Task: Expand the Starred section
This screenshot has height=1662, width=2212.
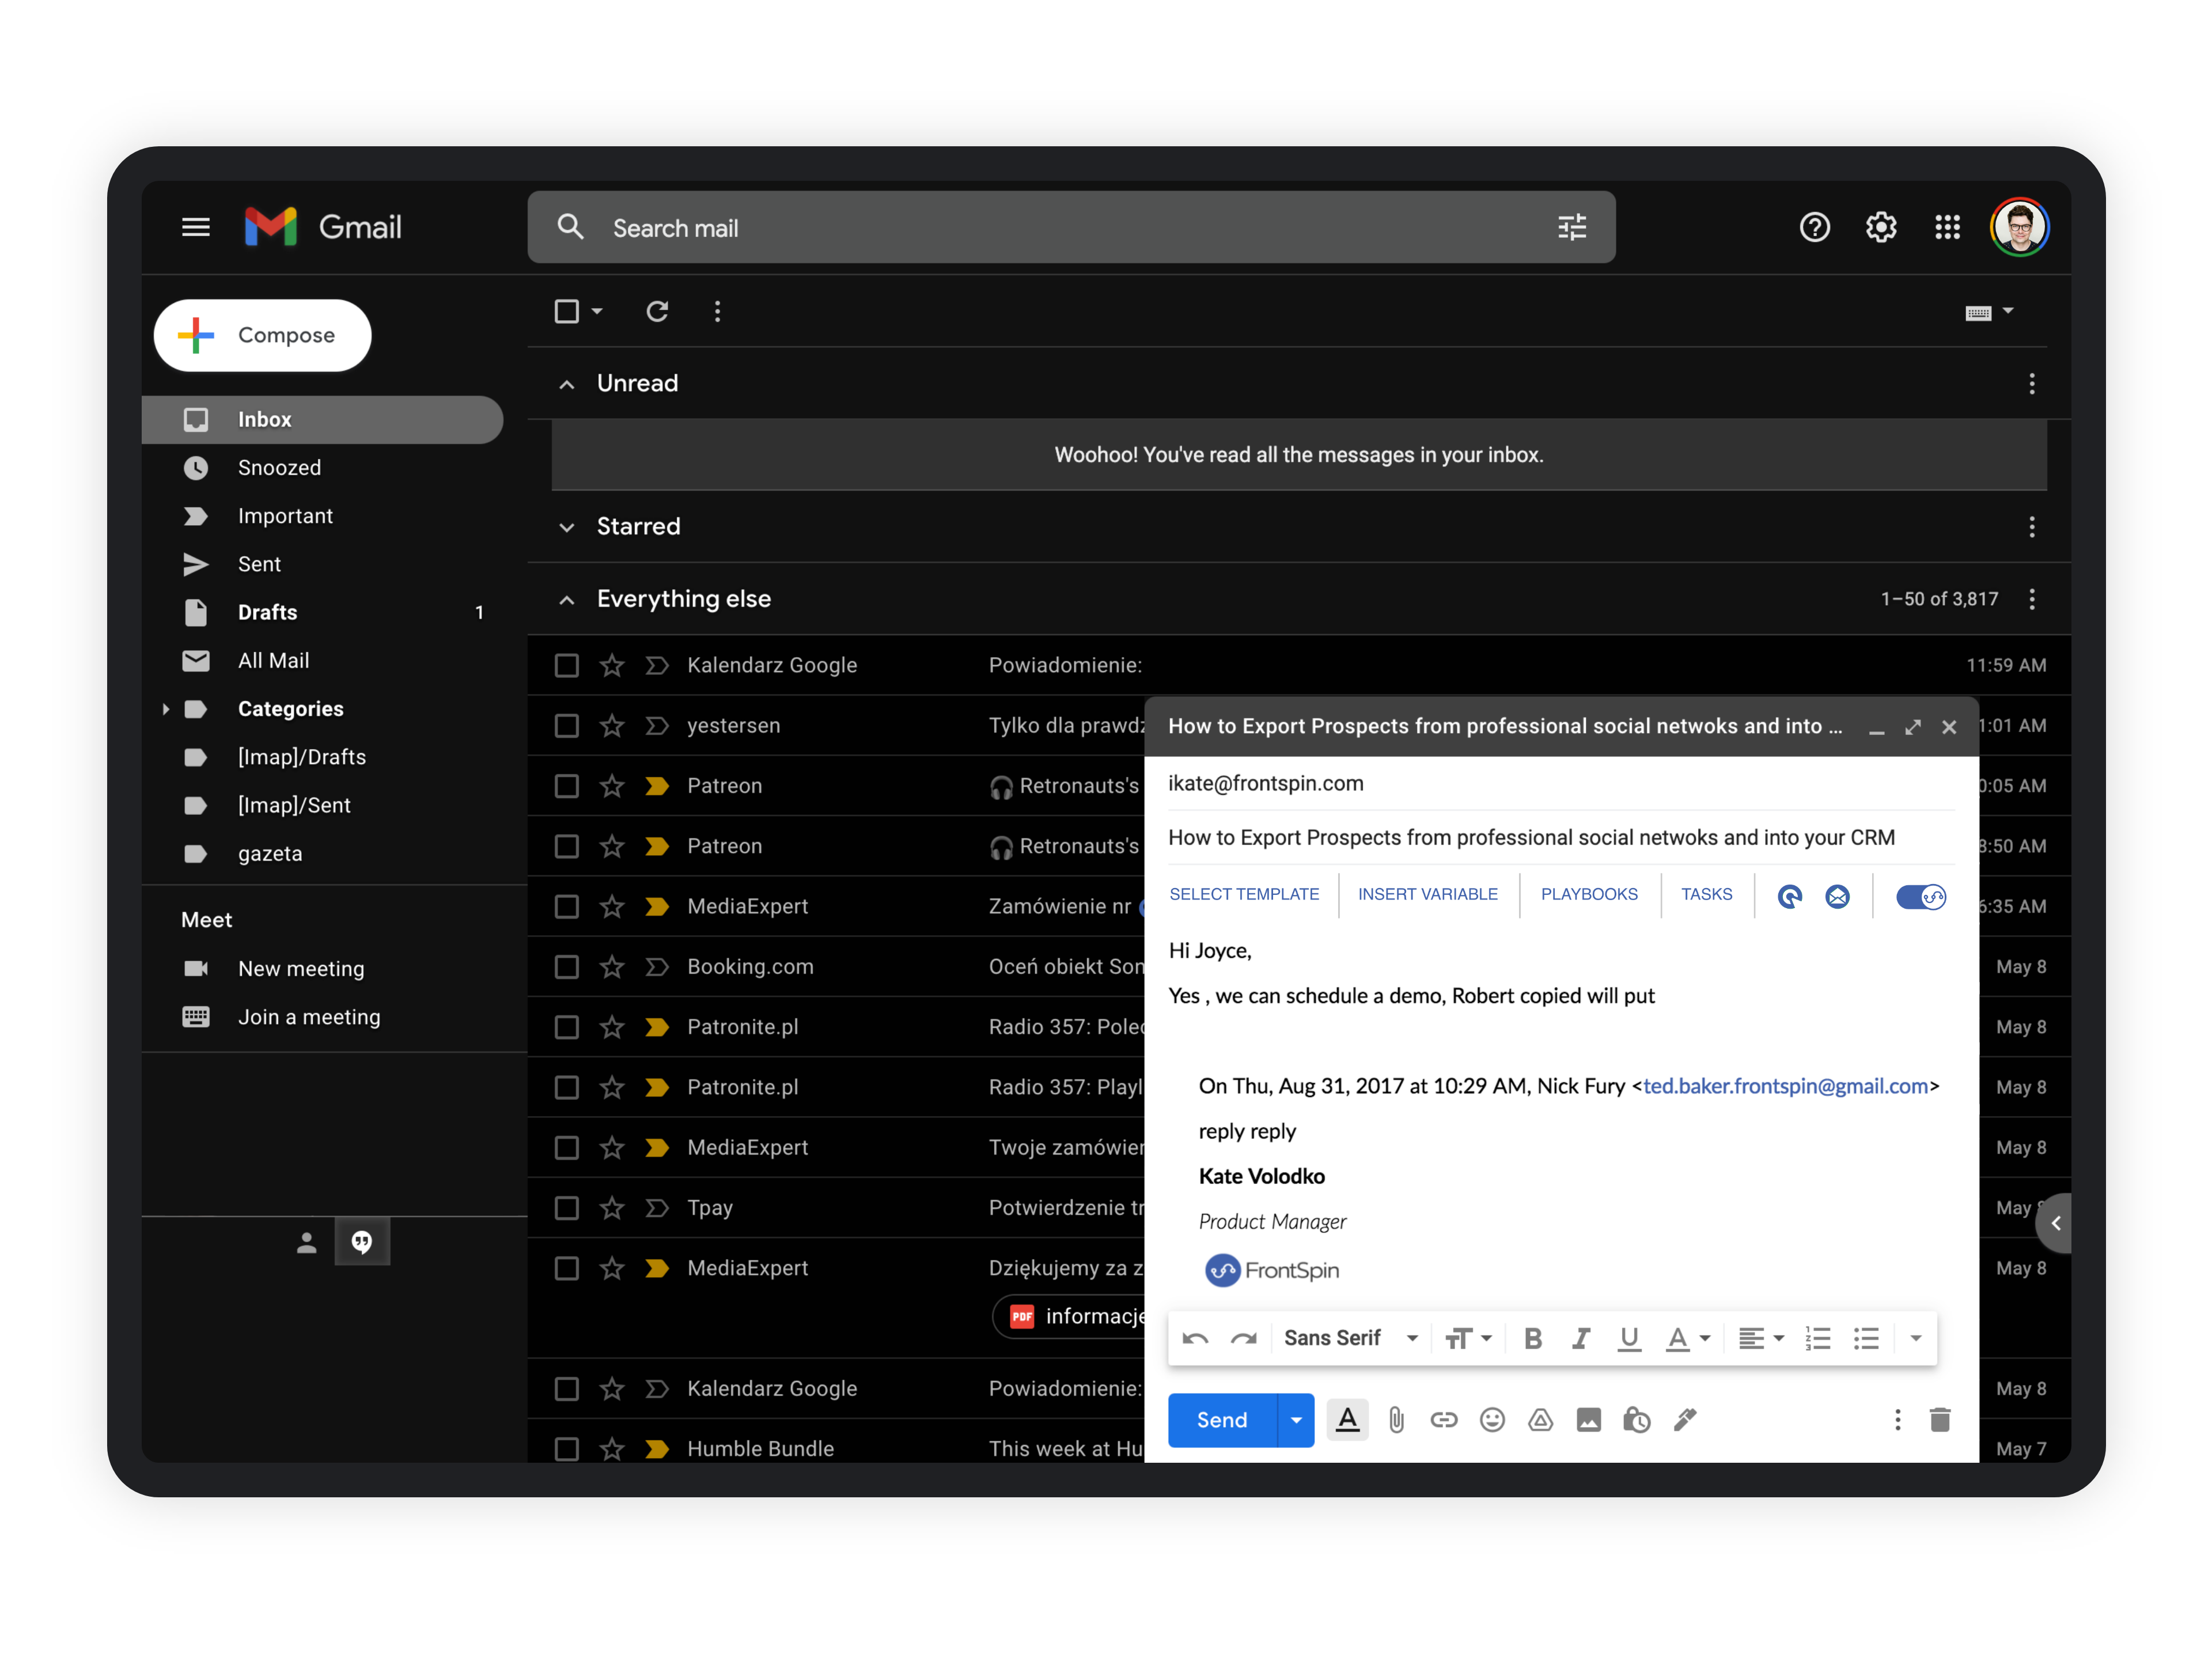Action: click(x=567, y=527)
